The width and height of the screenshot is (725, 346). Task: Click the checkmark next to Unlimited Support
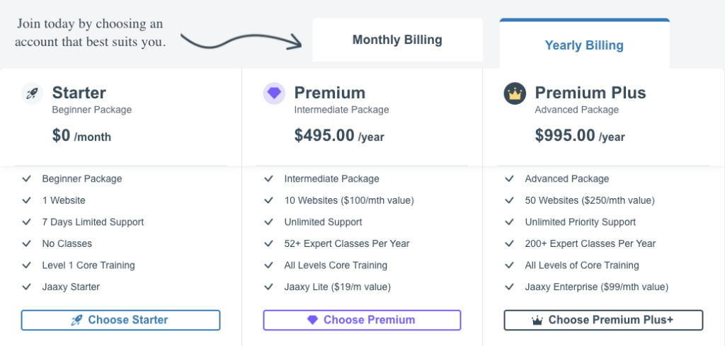pos(269,222)
